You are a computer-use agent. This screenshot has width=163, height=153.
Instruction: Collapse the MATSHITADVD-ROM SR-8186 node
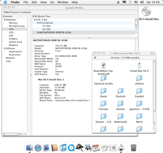pyautogui.click(x=38, y=33)
